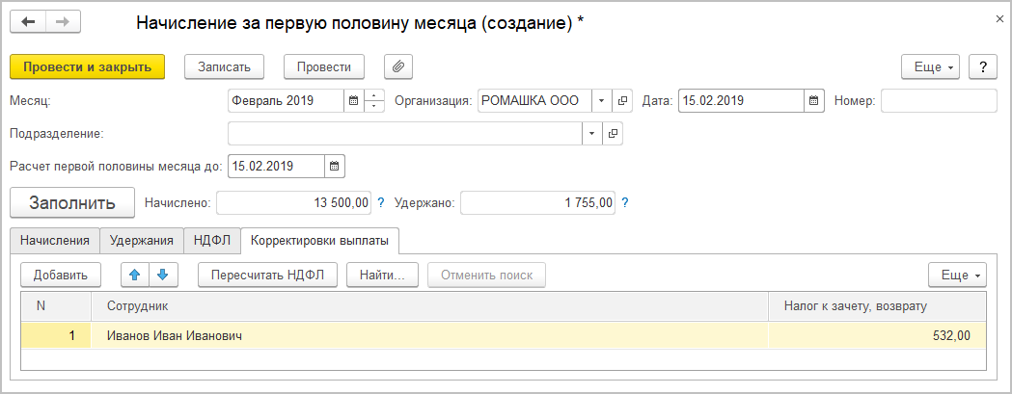
Task: Switch to the Начисления tab
Action: (x=54, y=240)
